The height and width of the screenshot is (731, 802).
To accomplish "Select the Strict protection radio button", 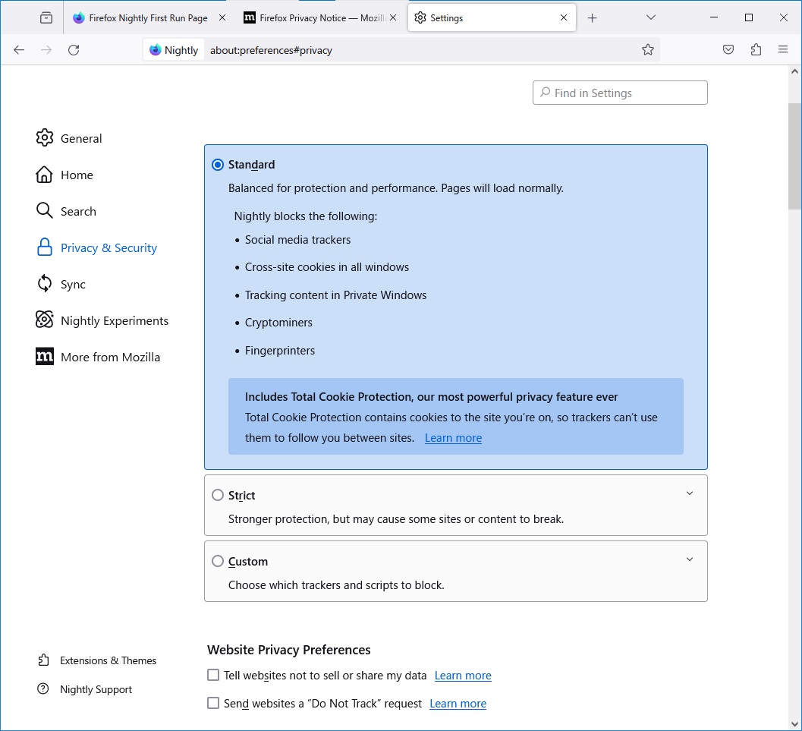I will point(218,495).
